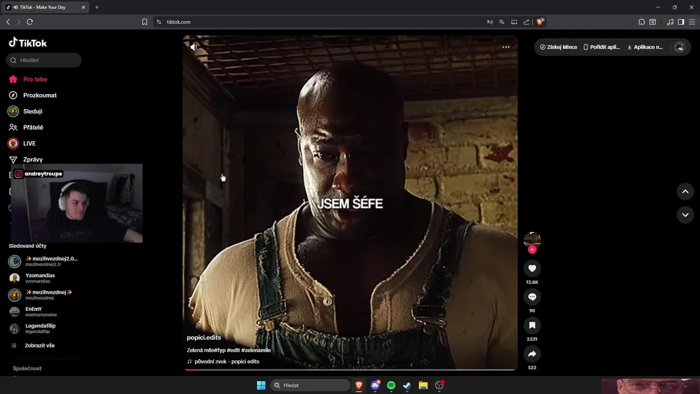
Task: Open the creator avatar beside the video
Action: (532, 240)
